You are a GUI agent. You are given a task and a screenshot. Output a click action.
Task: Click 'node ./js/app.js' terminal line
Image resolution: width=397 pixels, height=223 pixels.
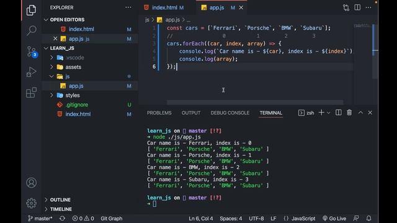[177, 137]
